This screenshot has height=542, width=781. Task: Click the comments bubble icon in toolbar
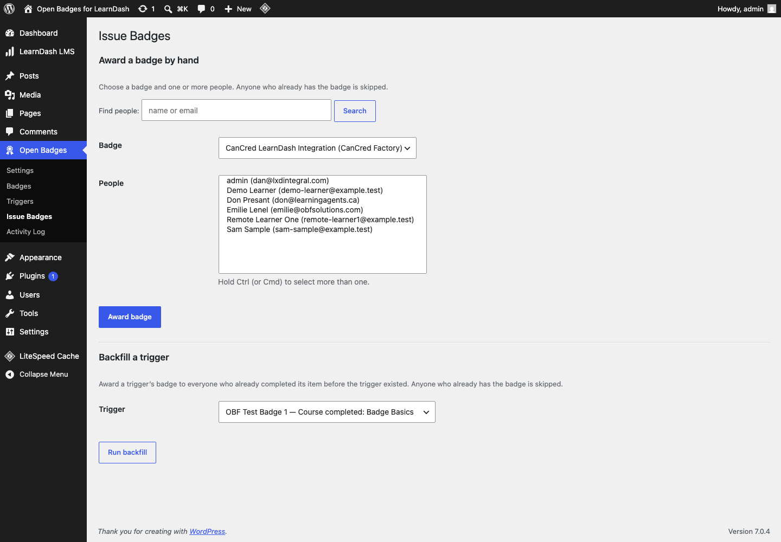201,9
